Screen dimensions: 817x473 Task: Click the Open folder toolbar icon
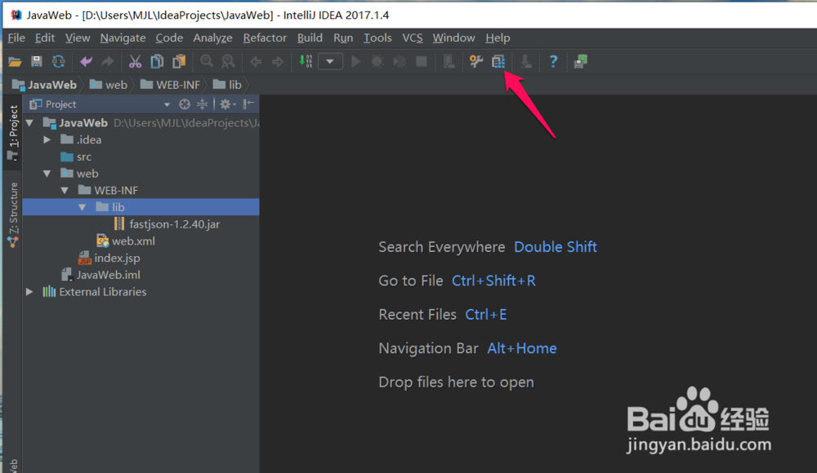click(15, 62)
